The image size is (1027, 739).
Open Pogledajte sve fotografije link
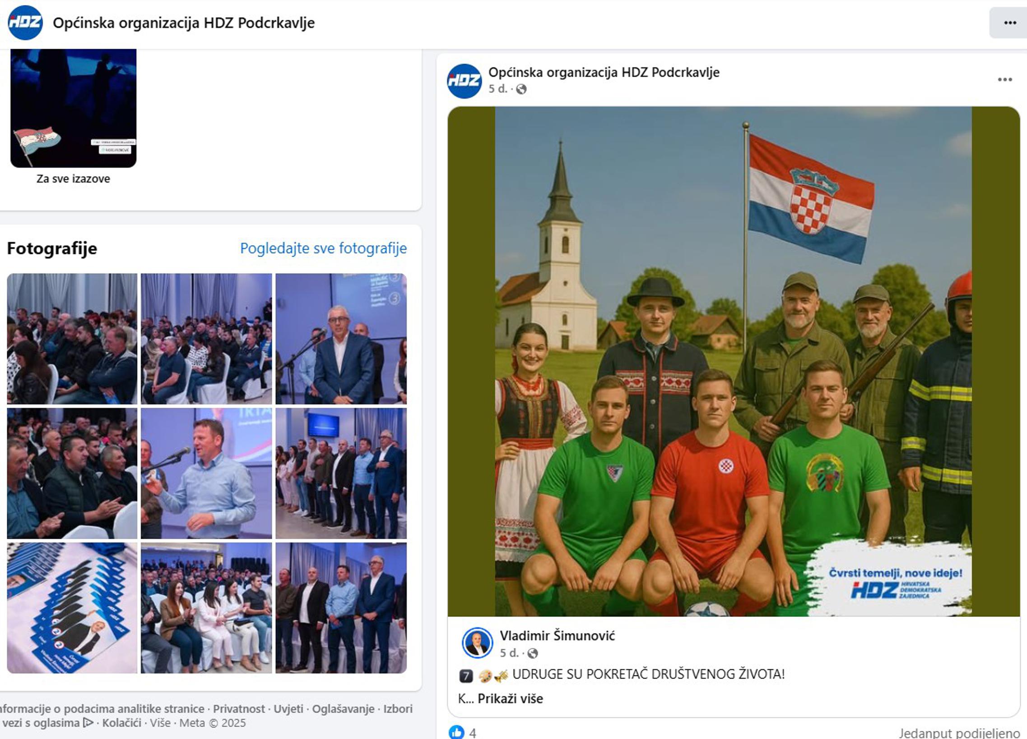coord(323,248)
